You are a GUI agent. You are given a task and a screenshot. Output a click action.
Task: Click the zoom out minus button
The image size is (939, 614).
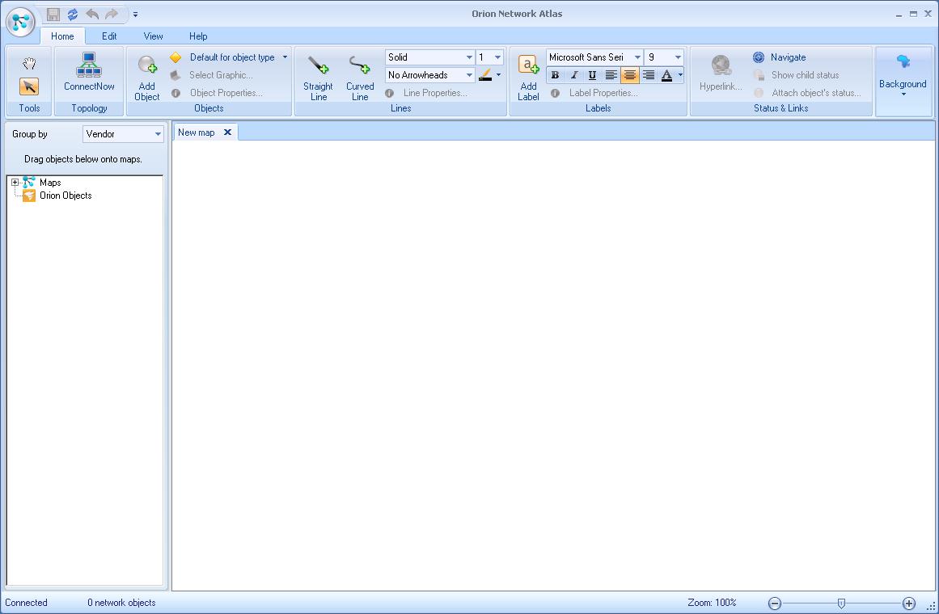pyautogui.click(x=775, y=603)
